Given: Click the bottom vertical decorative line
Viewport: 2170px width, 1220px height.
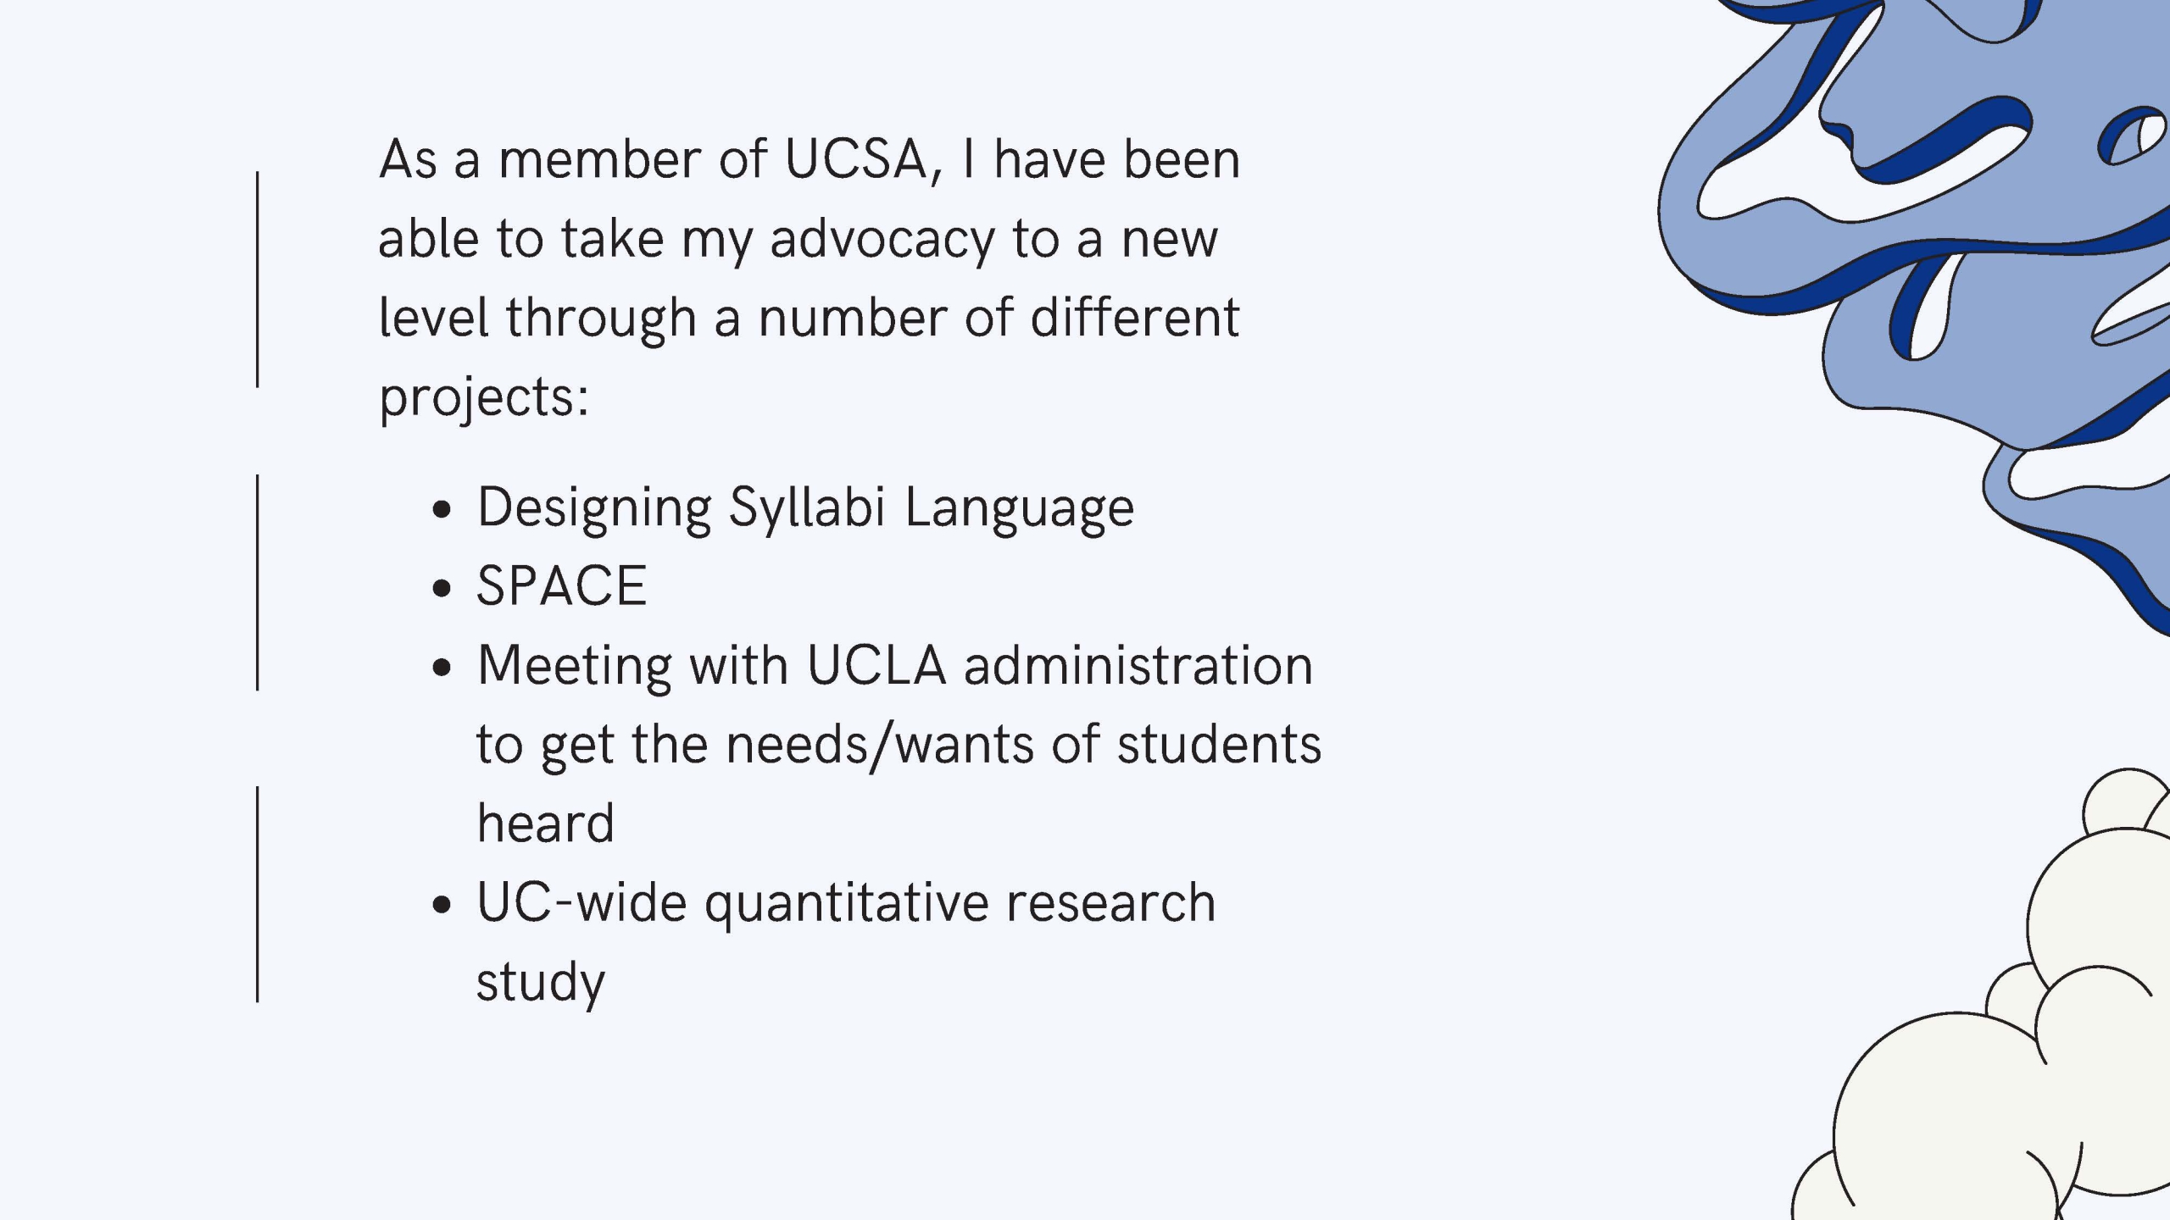Looking at the screenshot, I should click(258, 895).
